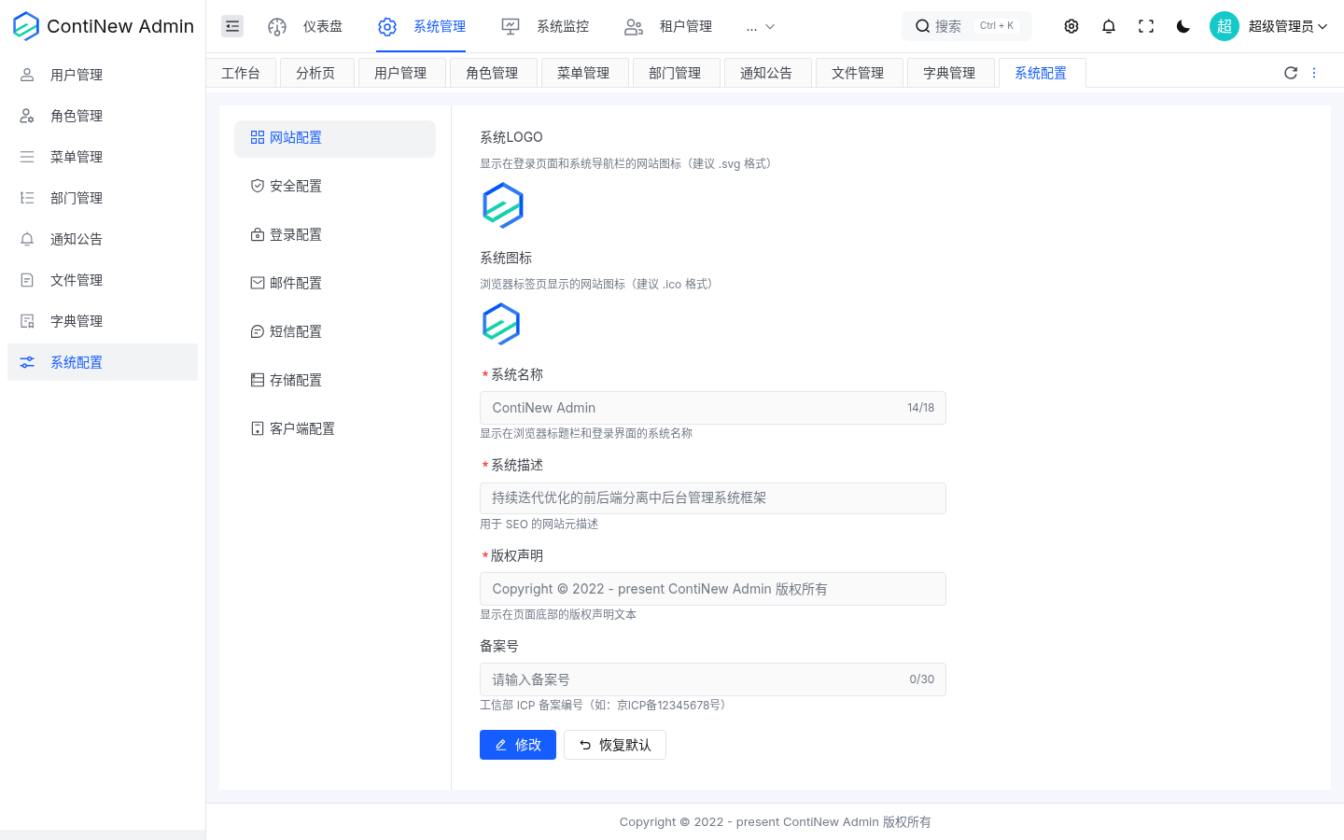Open 角色管理 in the left sidebar
Screen dimensions: 1344x840
point(103,116)
